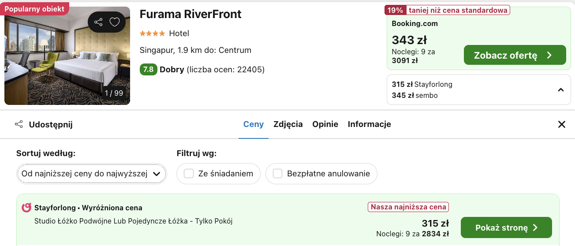
Task: Open the hotel room photo thumbnail
Action: (67, 56)
